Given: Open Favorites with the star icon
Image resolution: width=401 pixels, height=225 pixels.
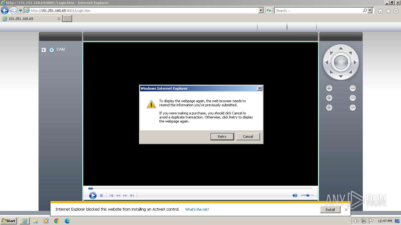Looking at the screenshot, I should [x=388, y=11].
